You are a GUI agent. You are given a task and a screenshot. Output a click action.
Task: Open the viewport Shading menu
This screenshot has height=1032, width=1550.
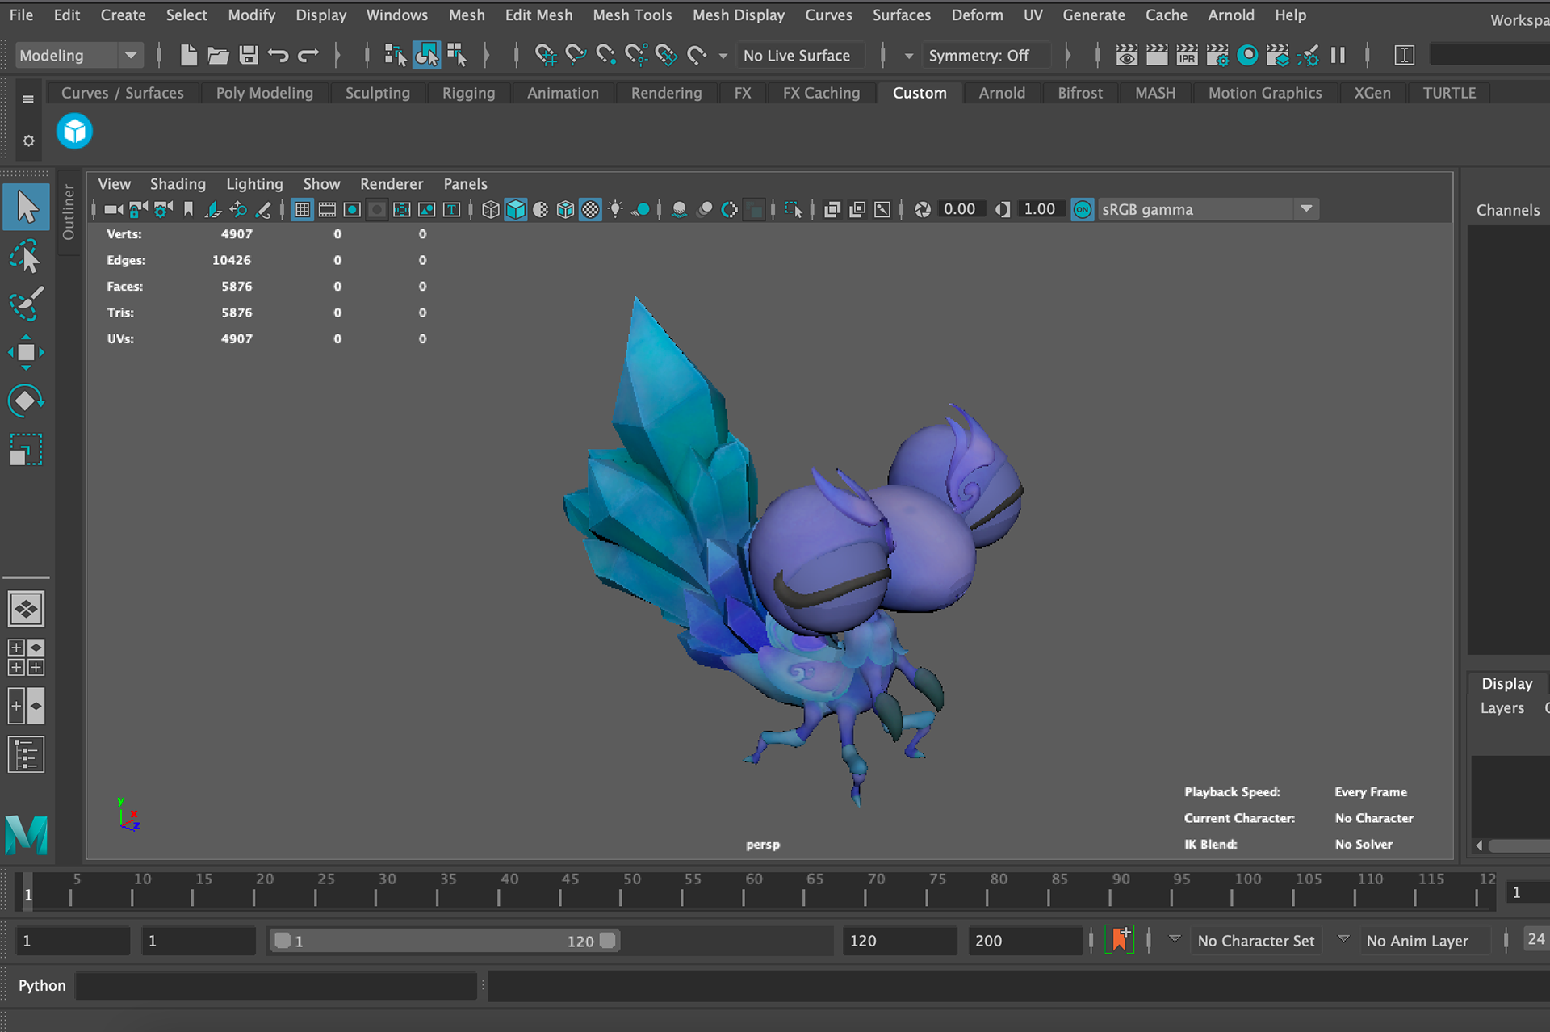tap(178, 184)
